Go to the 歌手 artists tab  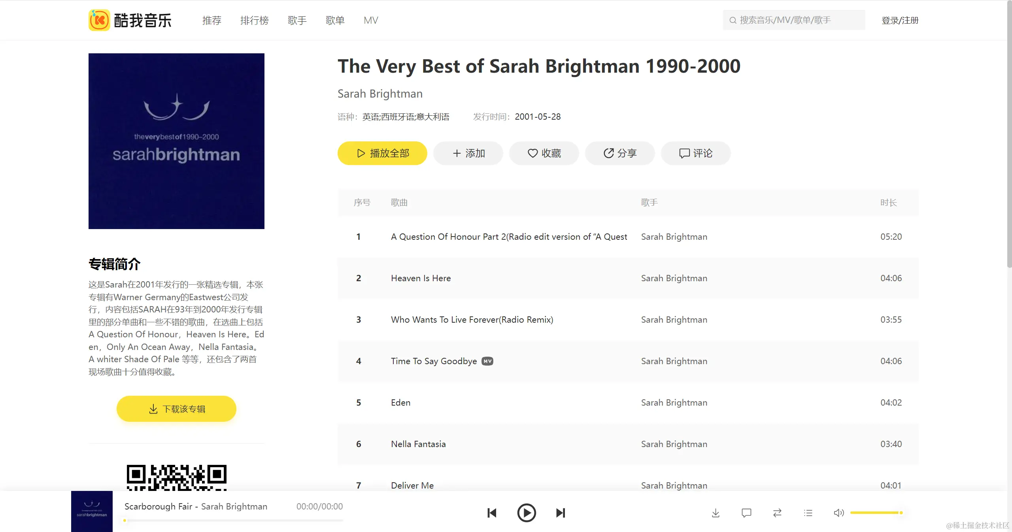[297, 20]
